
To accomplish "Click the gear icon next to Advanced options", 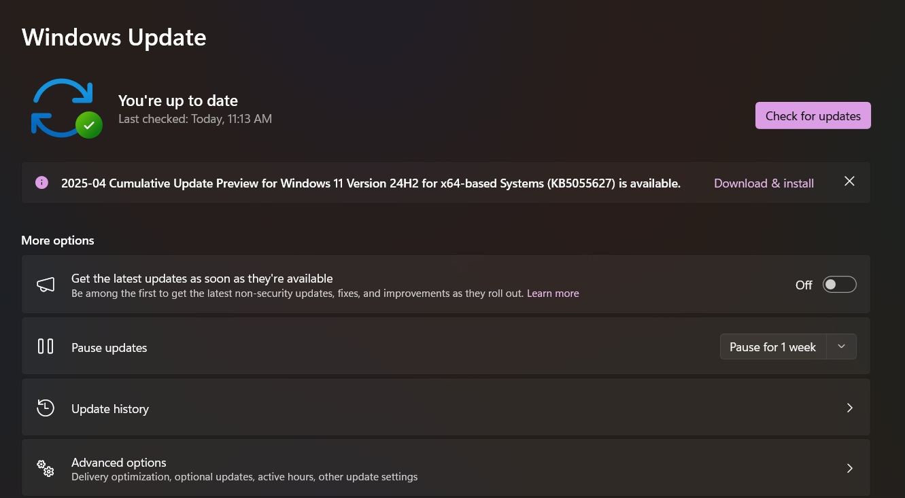I will (x=45, y=468).
